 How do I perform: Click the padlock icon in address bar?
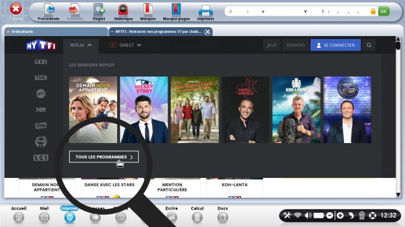click(373, 11)
